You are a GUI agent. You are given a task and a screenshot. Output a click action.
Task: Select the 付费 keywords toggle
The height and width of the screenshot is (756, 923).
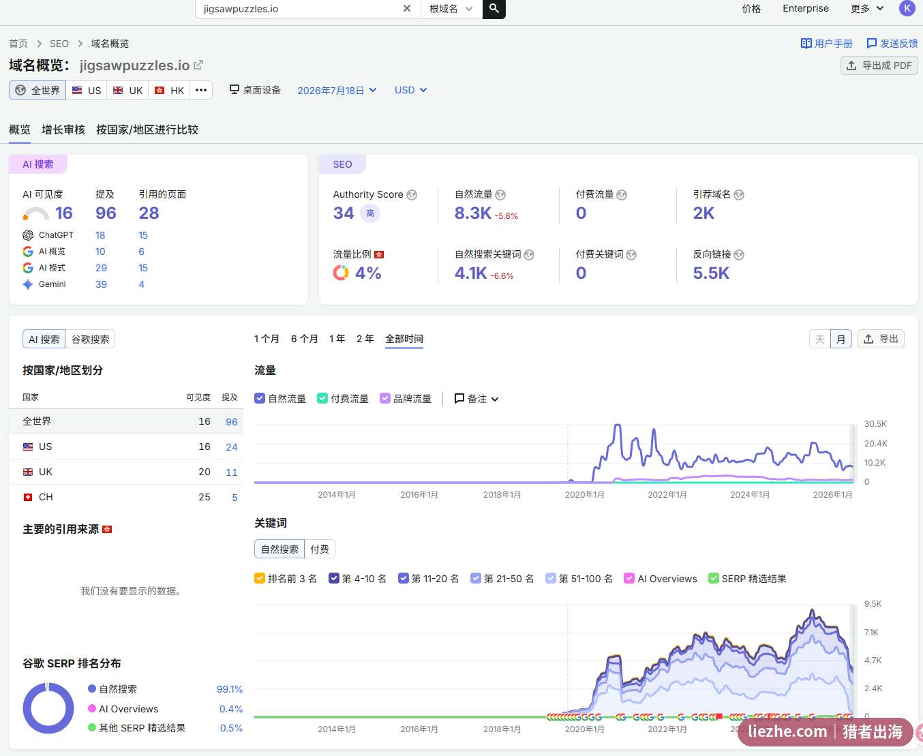click(x=320, y=549)
